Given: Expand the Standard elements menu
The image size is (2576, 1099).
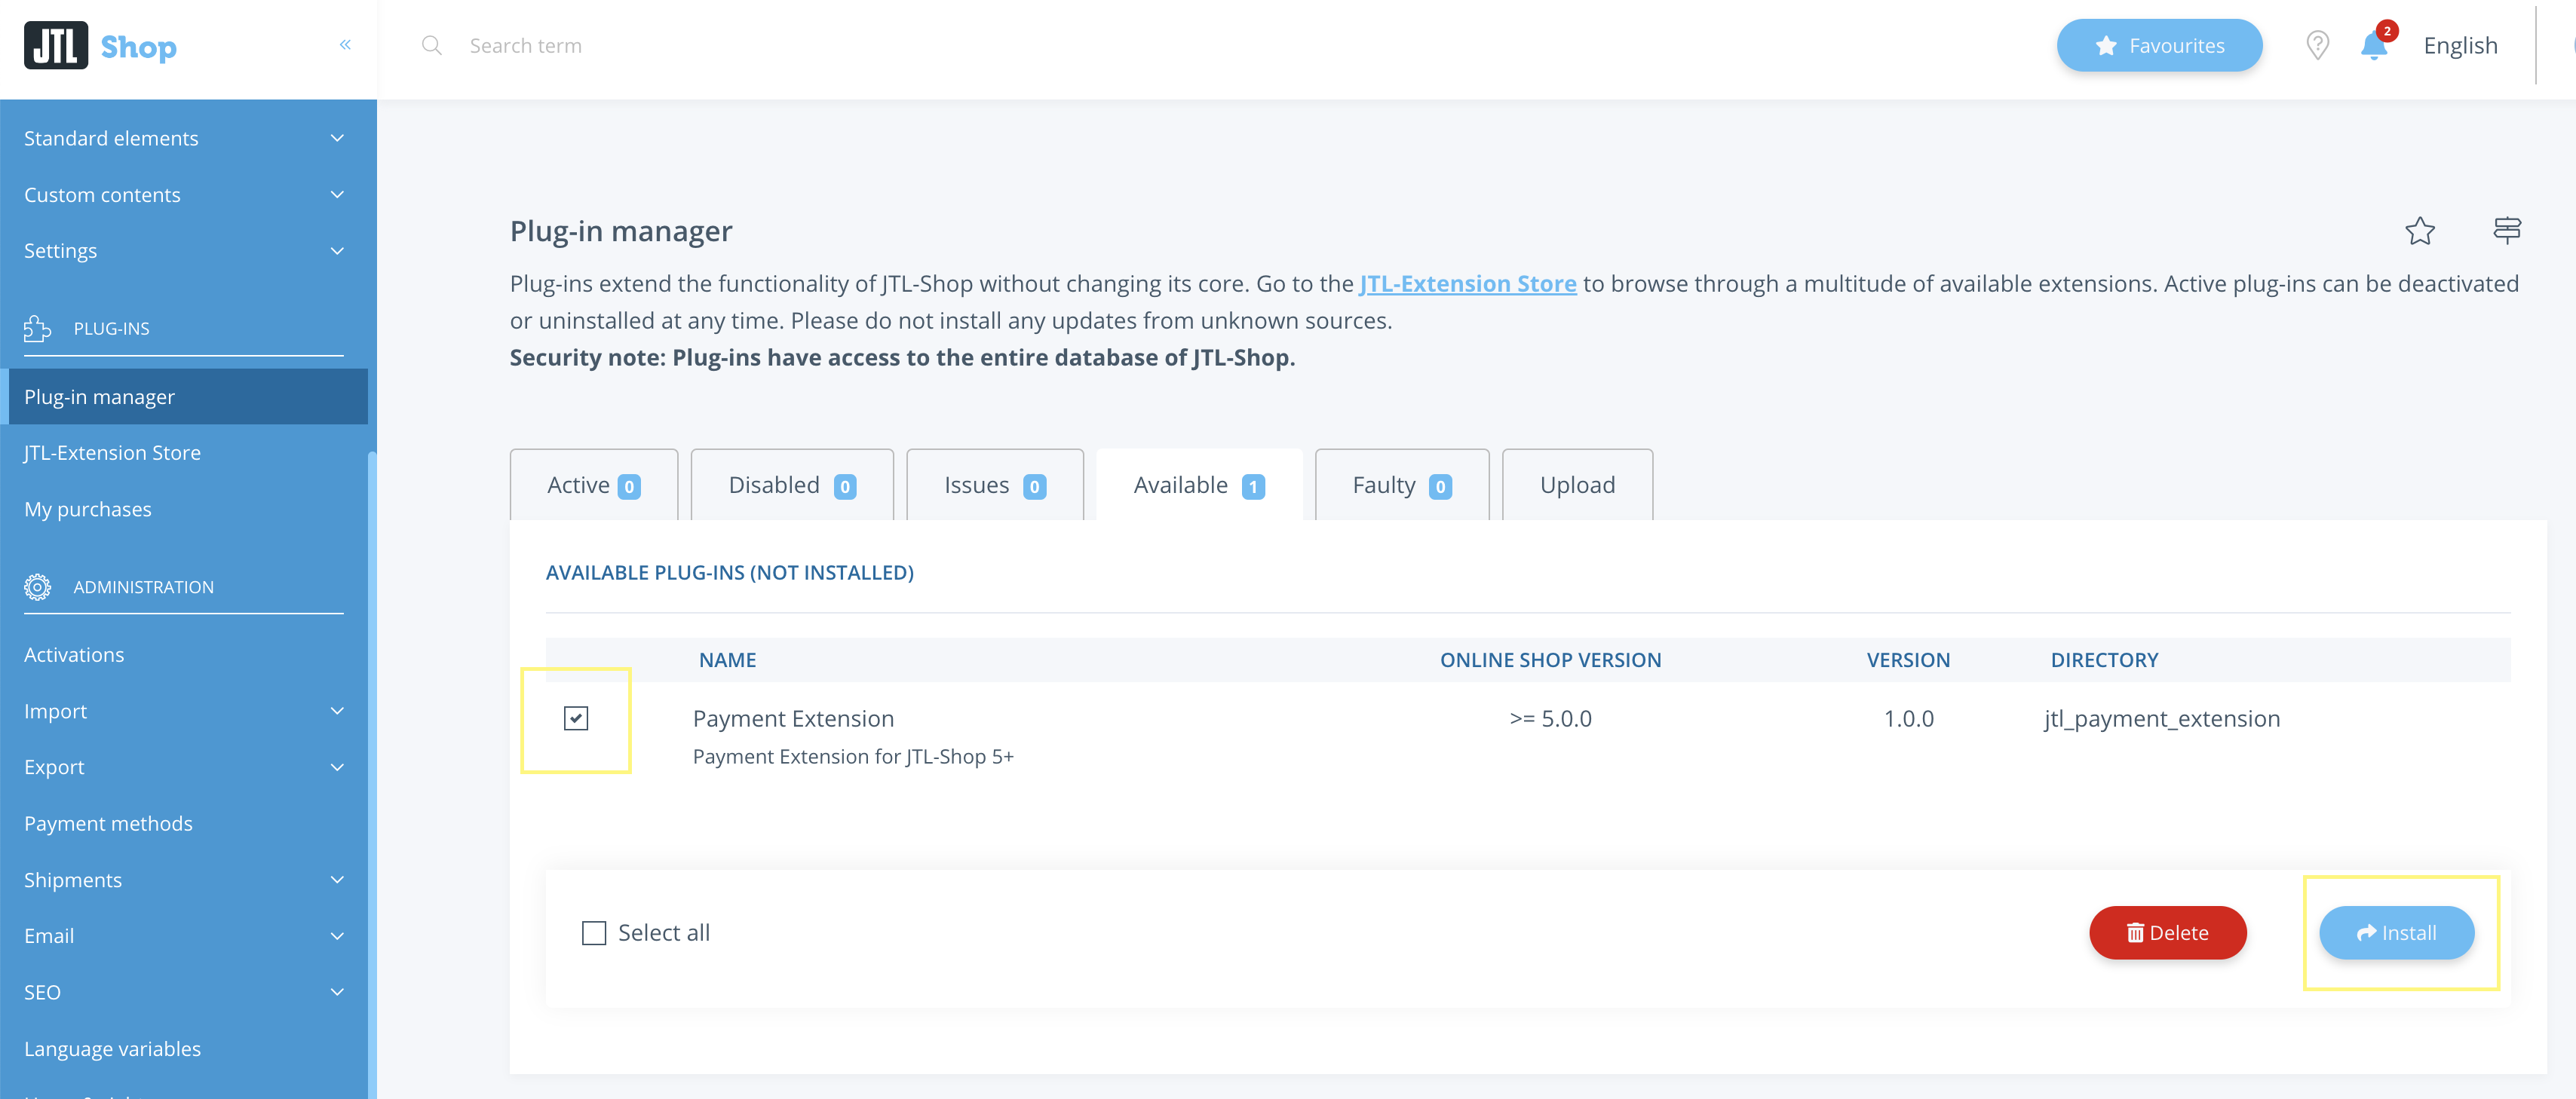Looking at the screenshot, I should tap(185, 138).
